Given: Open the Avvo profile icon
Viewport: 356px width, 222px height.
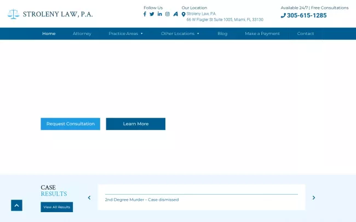Looking at the screenshot, I should 176,14.
